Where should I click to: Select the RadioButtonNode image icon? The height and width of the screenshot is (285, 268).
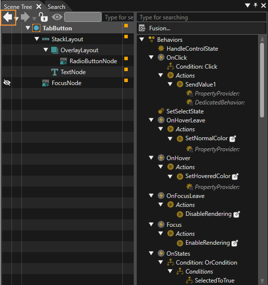(64, 61)
